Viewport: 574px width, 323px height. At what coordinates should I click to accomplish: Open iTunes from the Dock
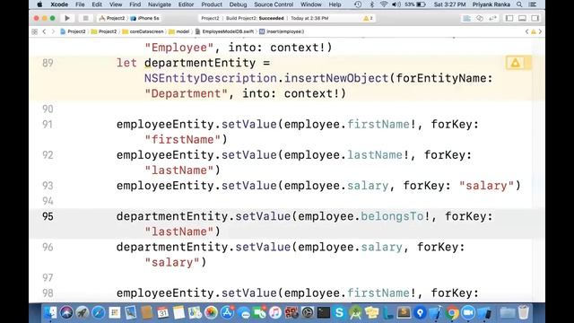[275, 312]
